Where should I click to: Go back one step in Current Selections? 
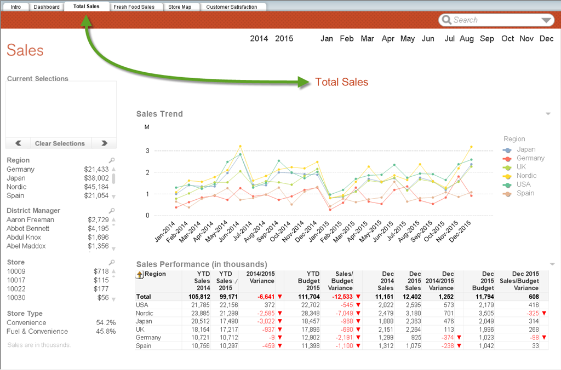[18, 143]
